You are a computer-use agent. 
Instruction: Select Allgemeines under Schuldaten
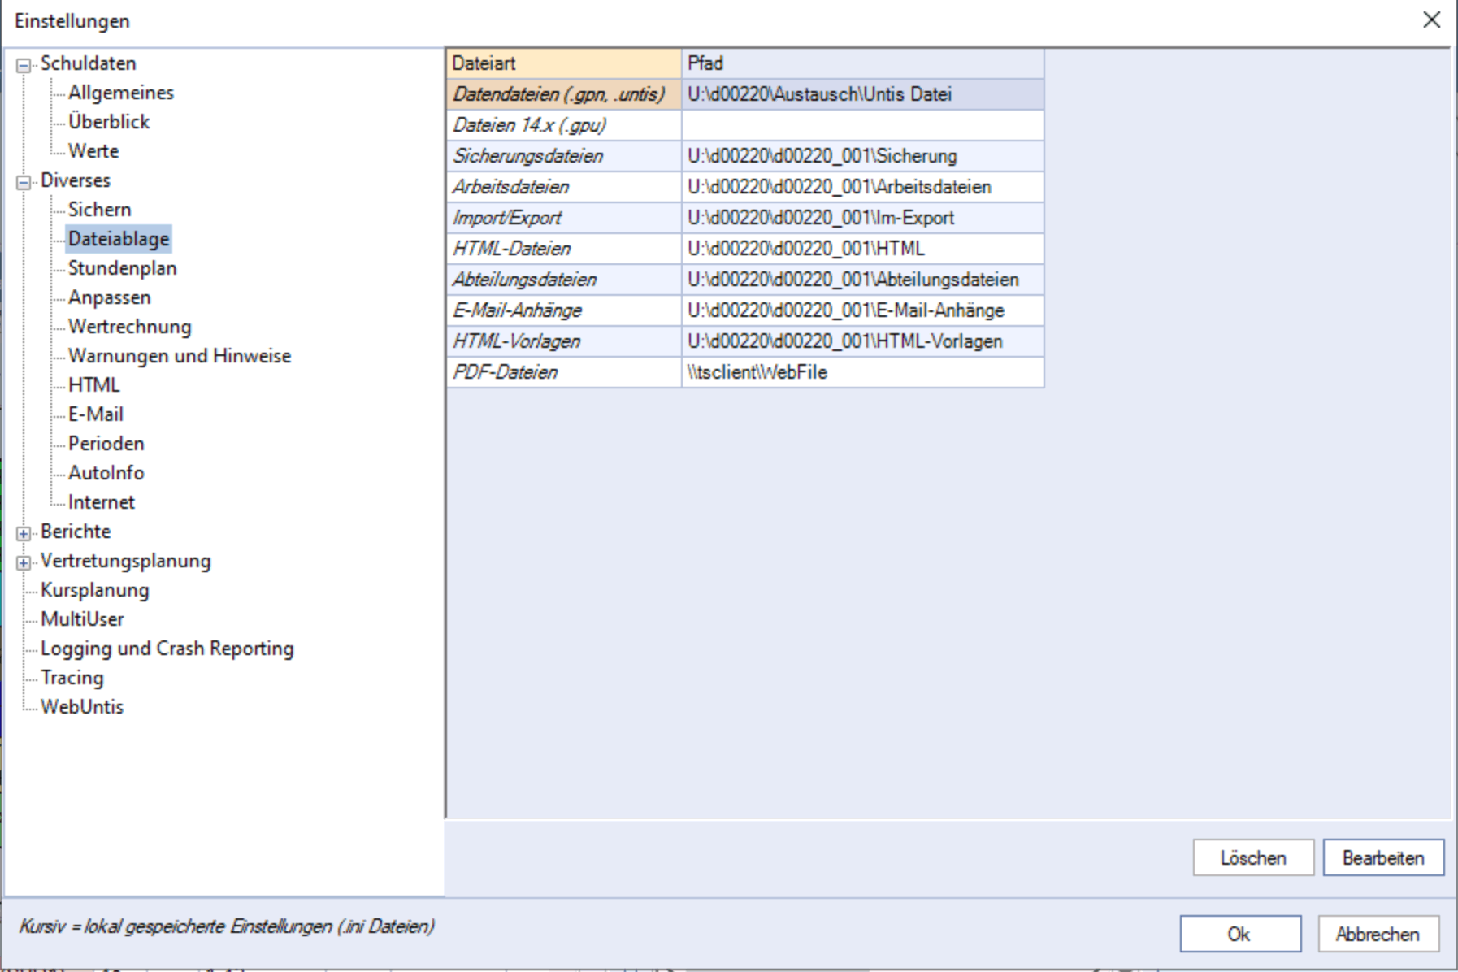(x=120, y=93)
